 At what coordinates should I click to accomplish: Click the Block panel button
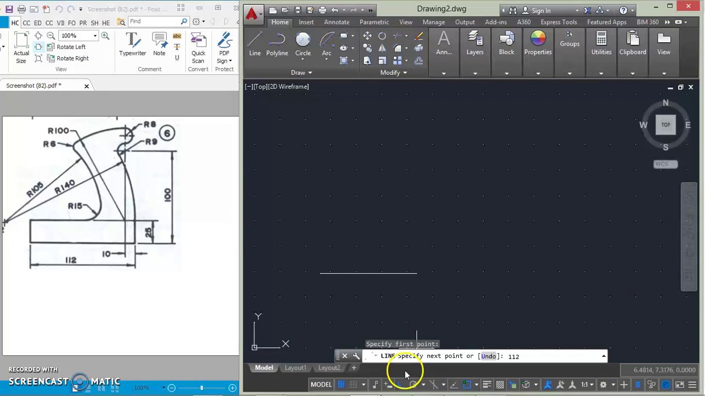pos(506,44)
